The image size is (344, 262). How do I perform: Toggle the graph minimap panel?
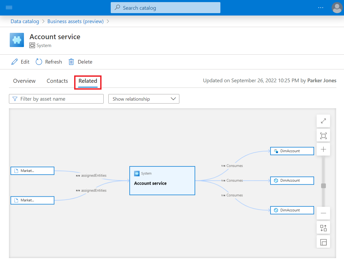coord(323,242)
